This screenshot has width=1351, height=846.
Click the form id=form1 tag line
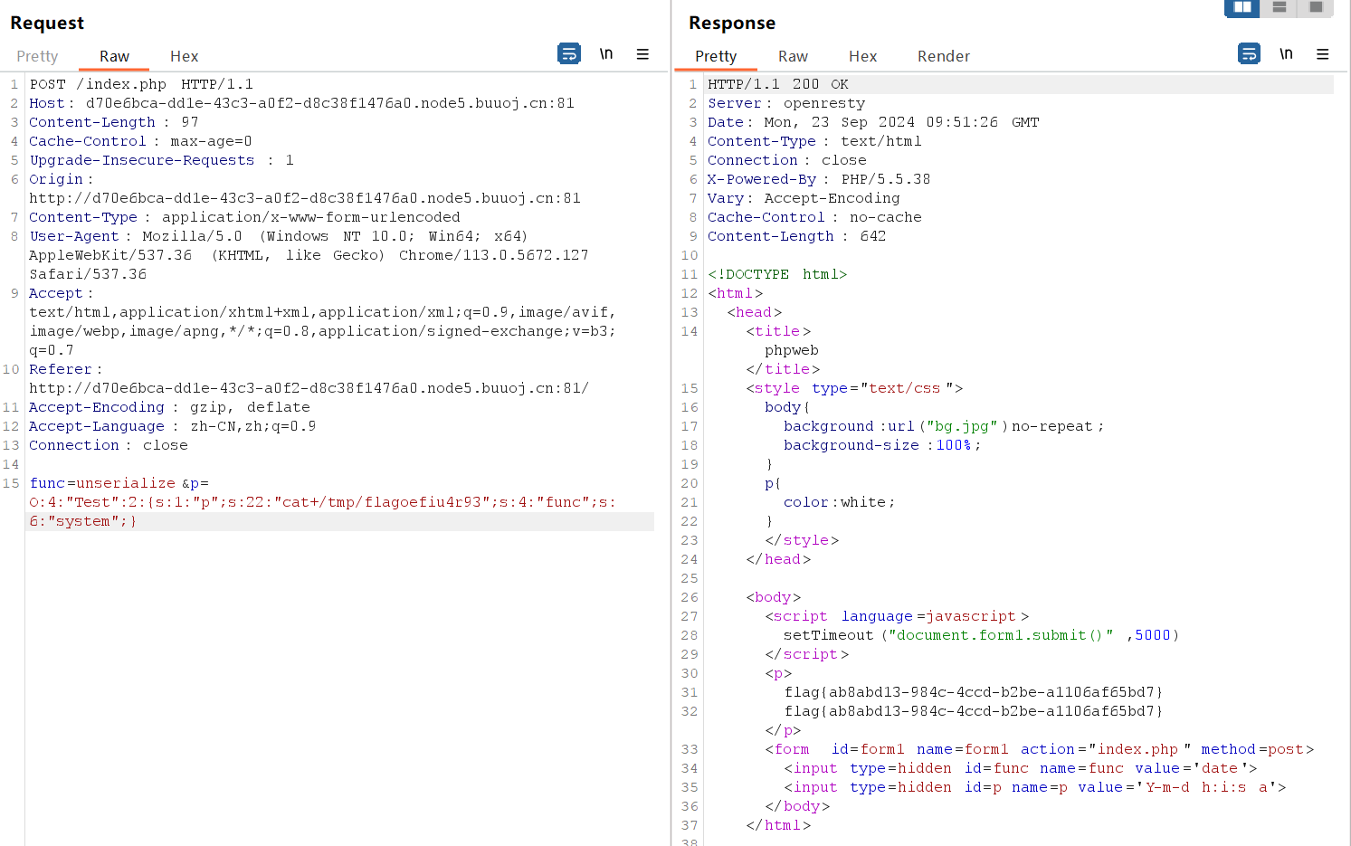pos(1040,749)
